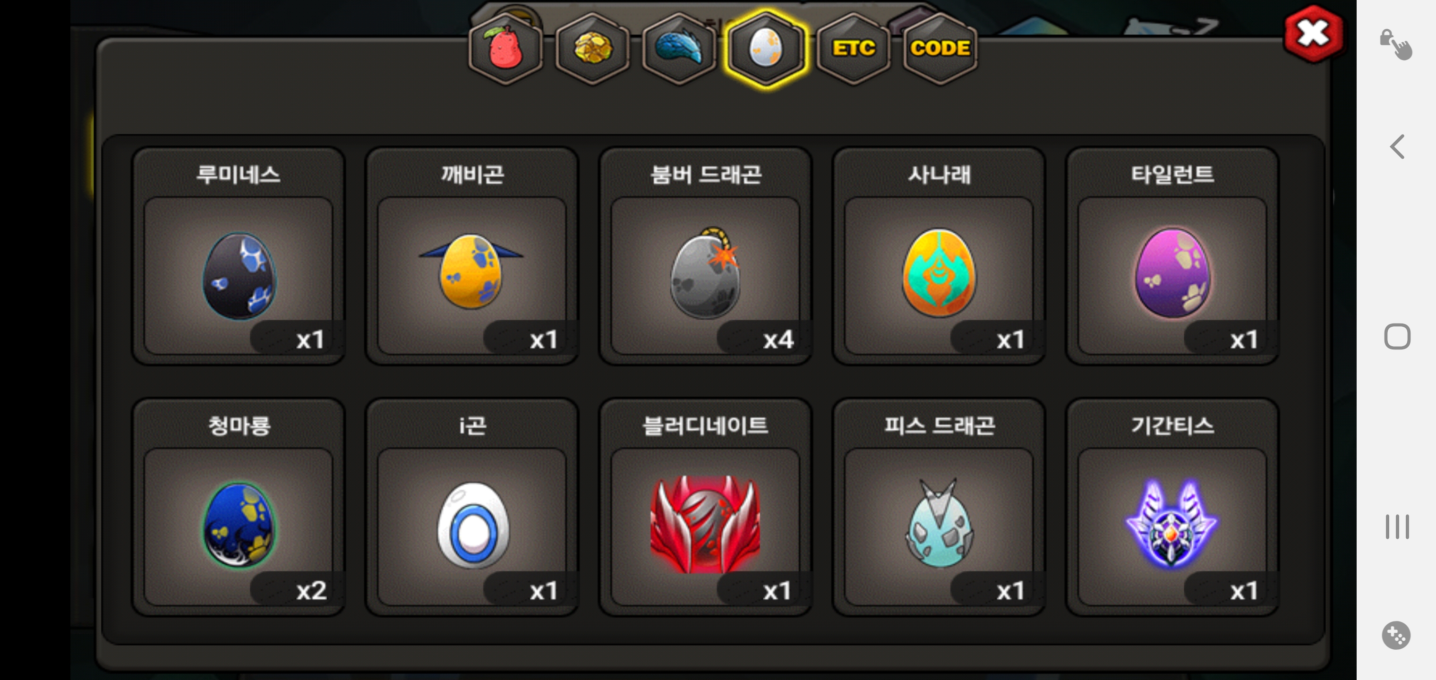Viewport: 1436px width, 680px height.
Task: Open the blue dragon scale tab
Action: coord(679,49)
